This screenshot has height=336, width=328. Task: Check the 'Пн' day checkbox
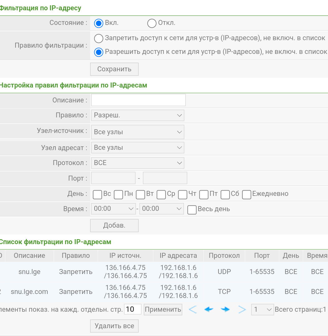(x=118, y=195)
